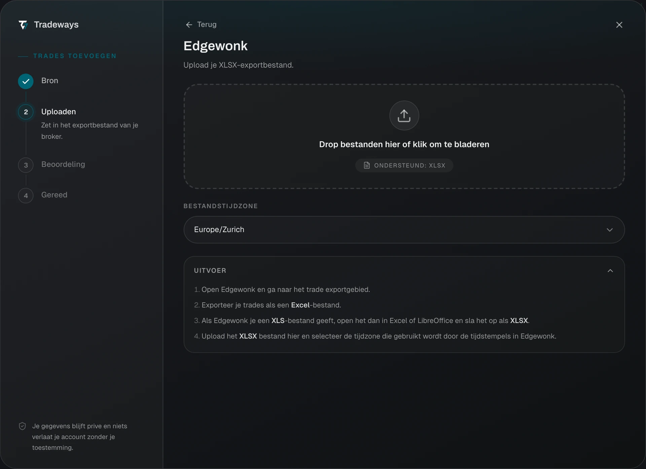
Task: Click the file icon in the ONDERSTEUND: XLSX badge
Action: tap(367, 165)
